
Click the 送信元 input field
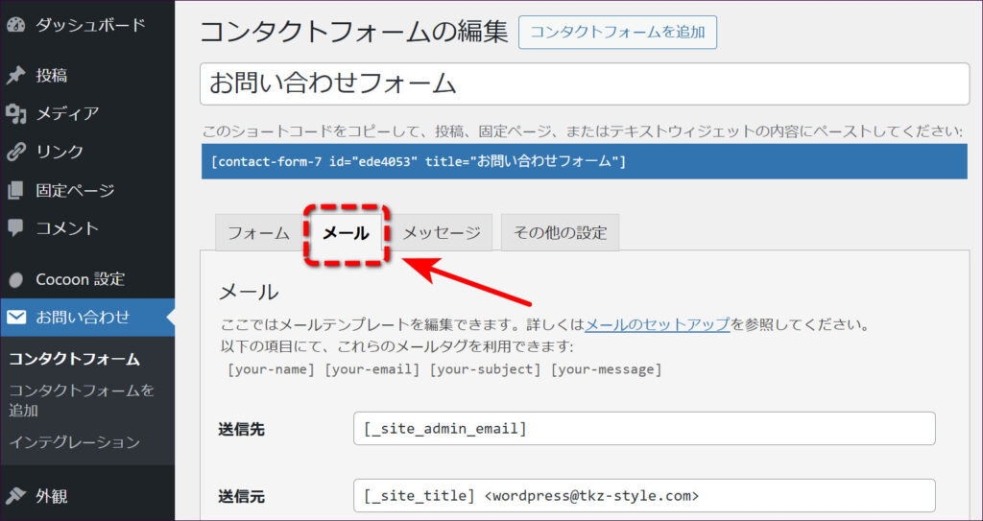[x=643, y=496]
